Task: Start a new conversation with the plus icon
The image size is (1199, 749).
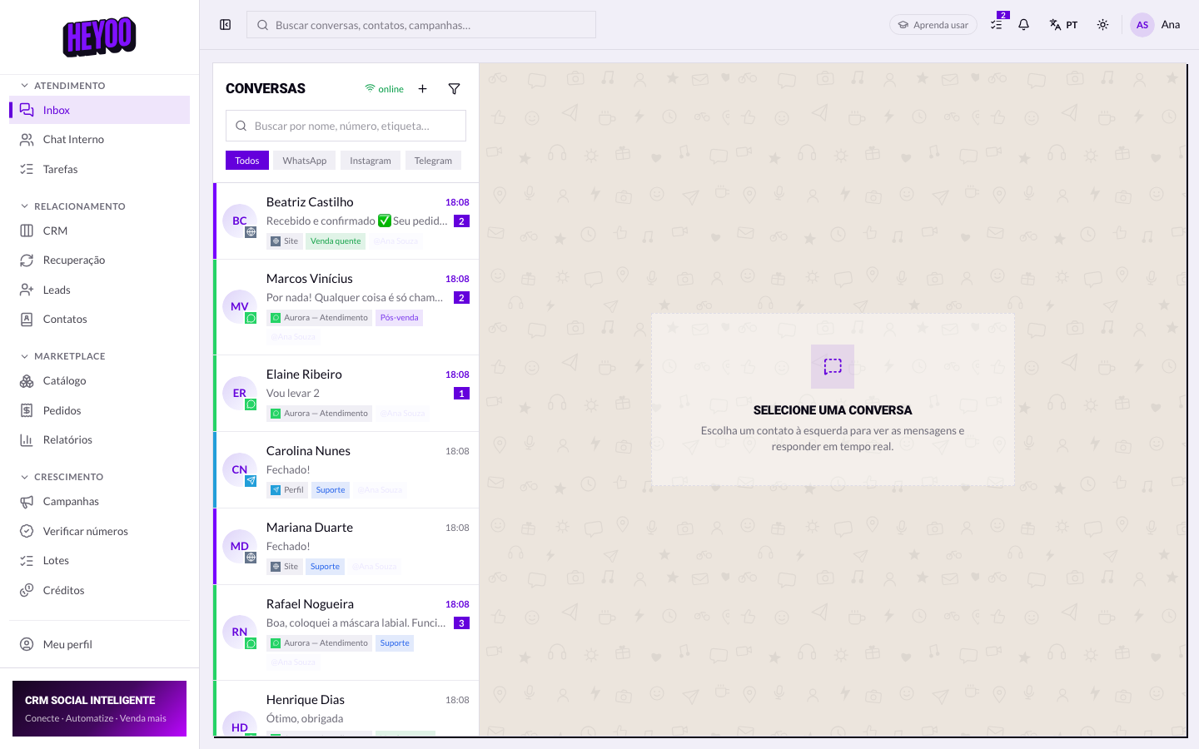Action: click(x=422, y=89)
